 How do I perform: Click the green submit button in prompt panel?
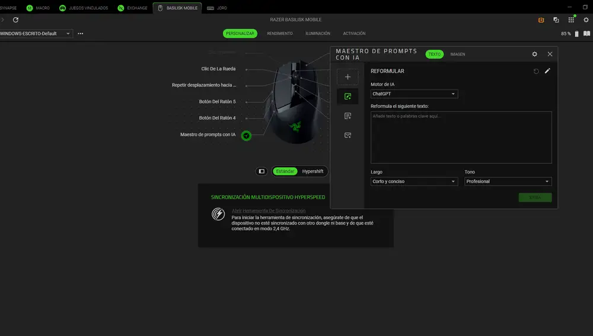pos(535,197)
